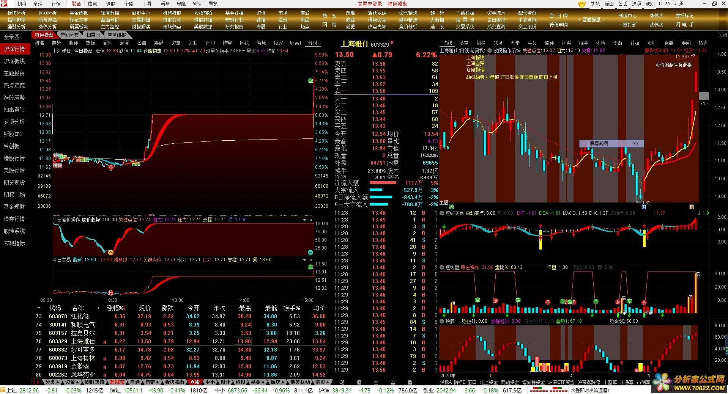
Task: Click the 指标A bottom chart tab
Action: point(446,382)
